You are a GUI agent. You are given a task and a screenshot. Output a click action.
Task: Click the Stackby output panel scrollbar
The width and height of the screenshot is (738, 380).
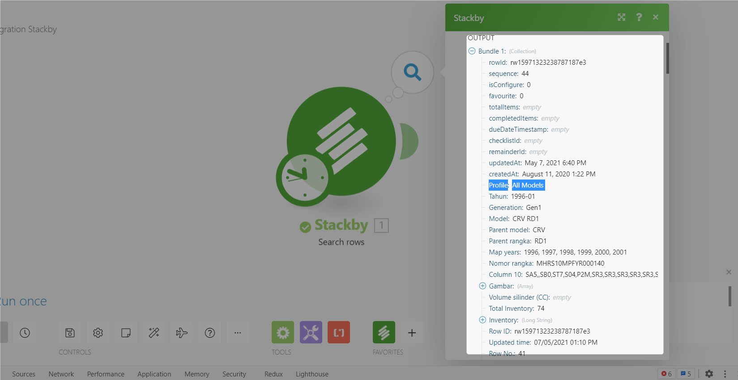[x=667, y=58]
